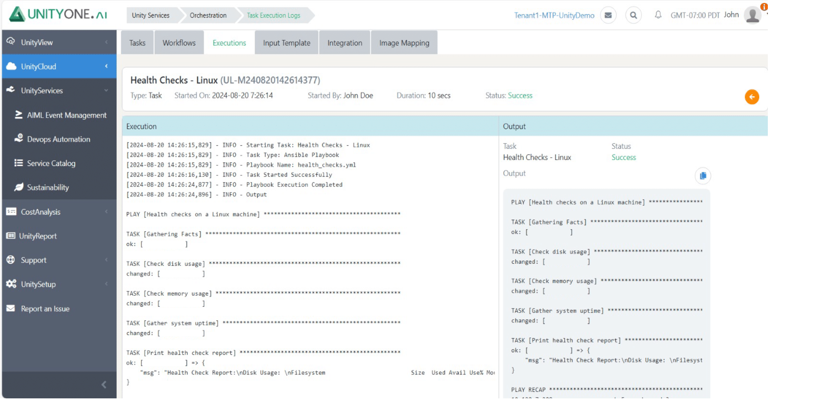Click the UnitySetup gears icon
Viewport: 831px width, 408px height.
tap(11, 284)
